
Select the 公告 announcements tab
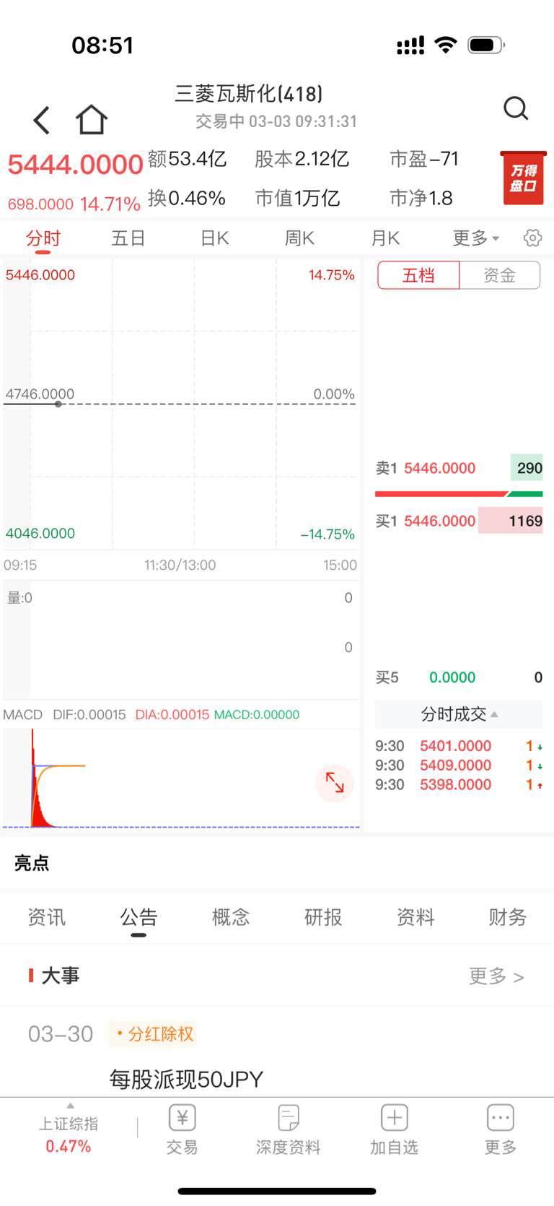point(138,917)
